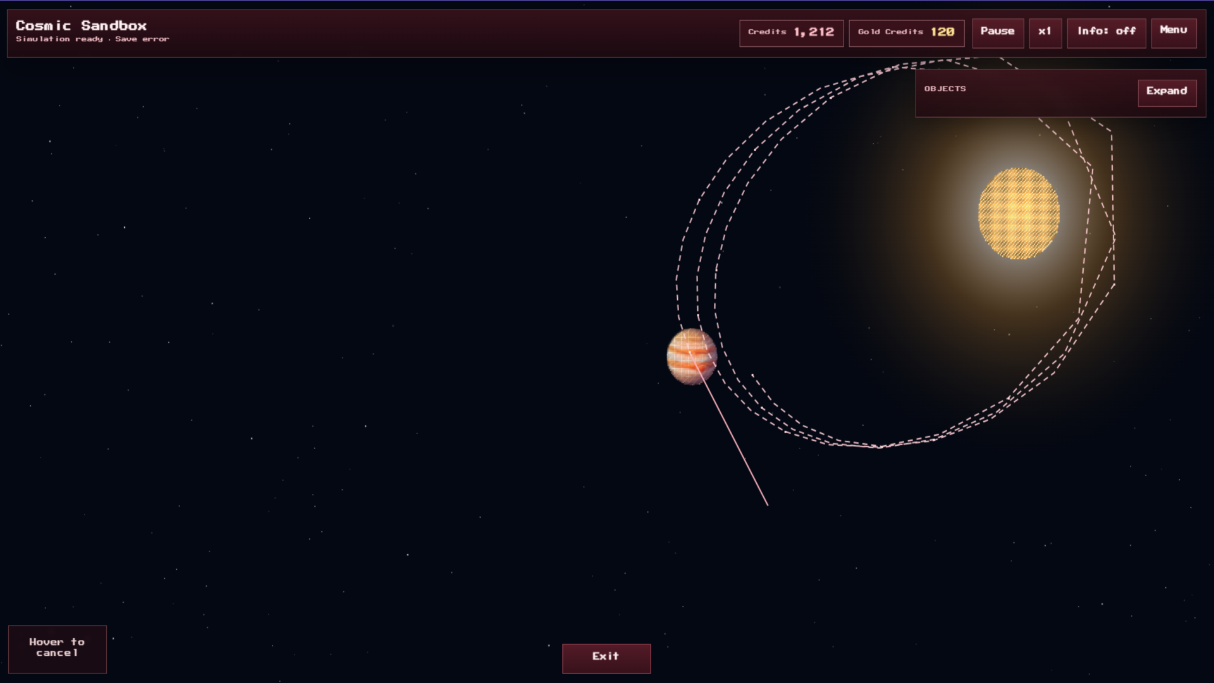Viewport: 1214px width, 683px height.
Task: Select the Sun in the simulation
Action: pos(1019,214)
